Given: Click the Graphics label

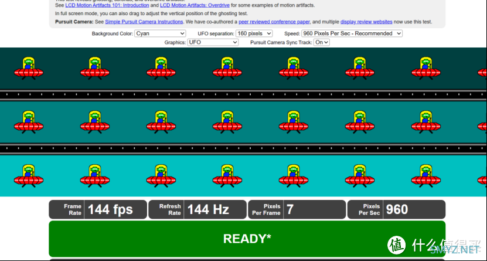Looking at the screenshot, I should [x=175, y=43].
